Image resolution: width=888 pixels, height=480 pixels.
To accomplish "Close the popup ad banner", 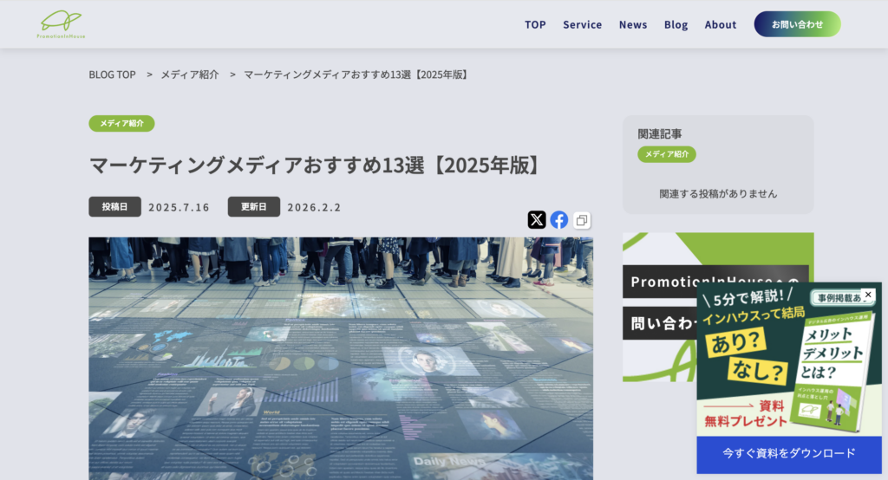I will point(867,295).
